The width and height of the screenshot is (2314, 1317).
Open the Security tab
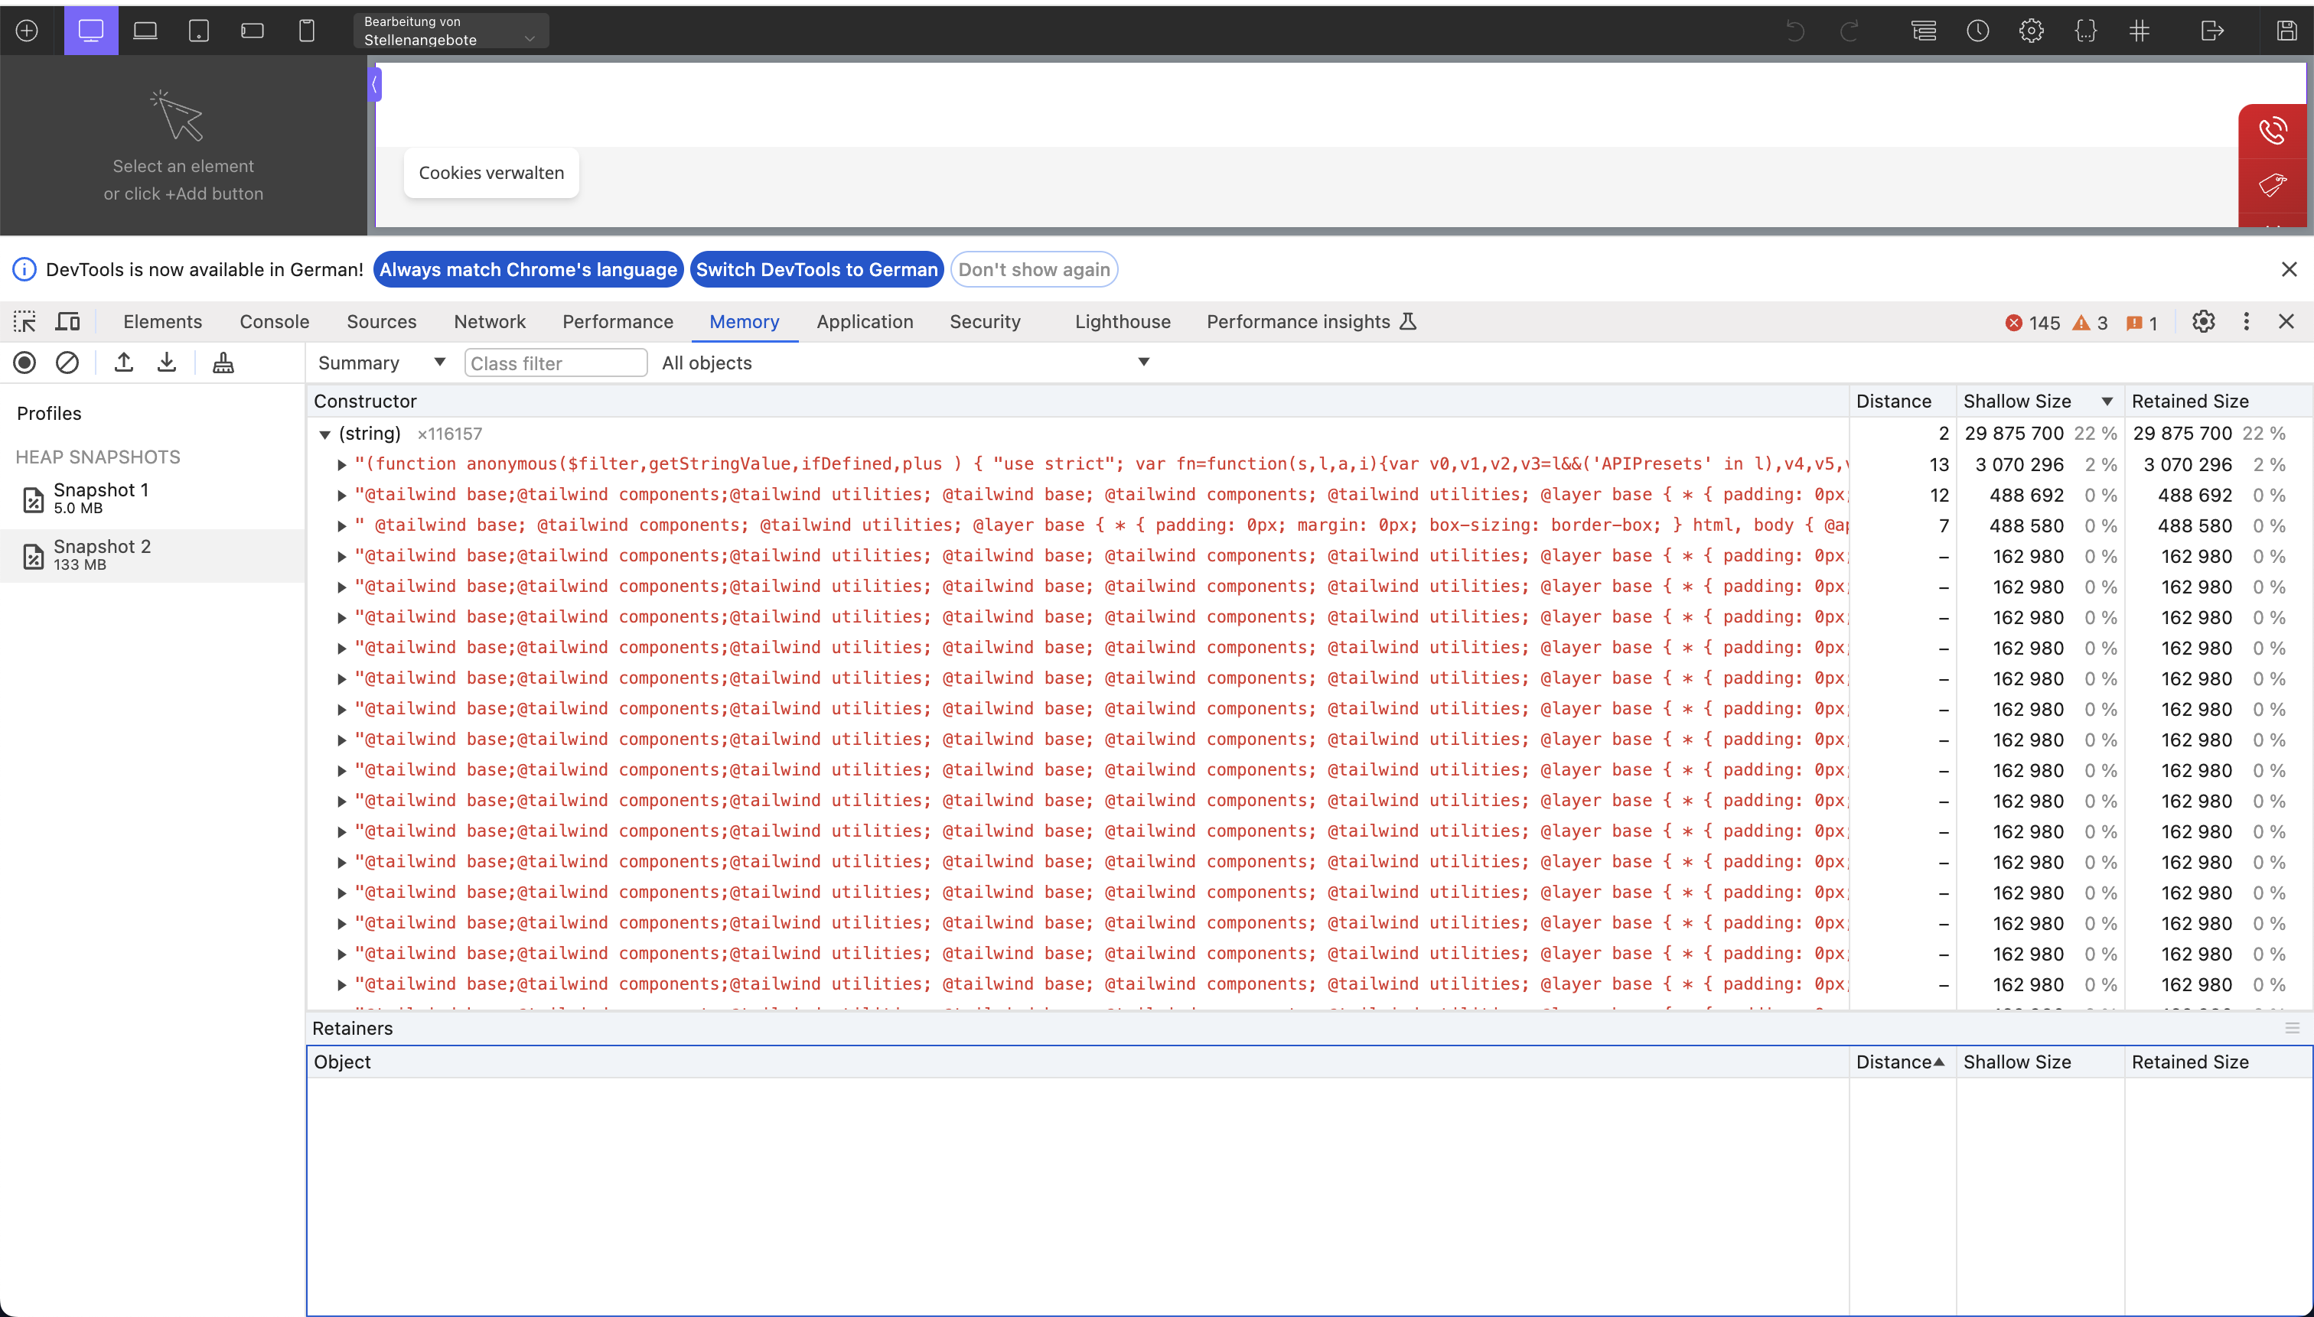pyautogui.click(x=985, y=322)
